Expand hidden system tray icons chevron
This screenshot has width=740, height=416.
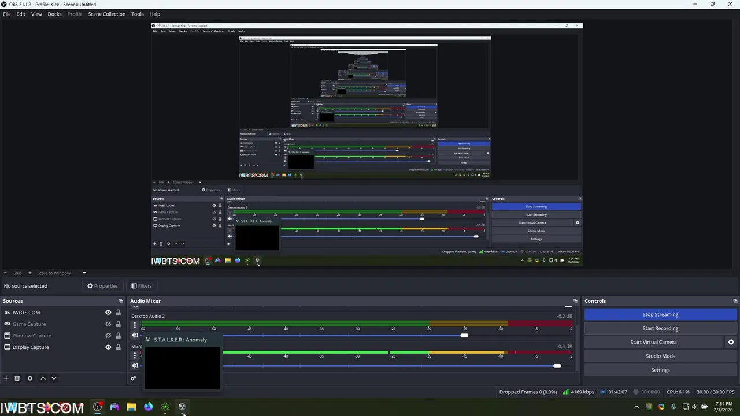pos(637,407)
